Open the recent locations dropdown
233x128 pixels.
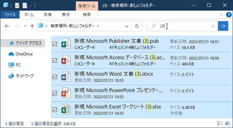25,26
